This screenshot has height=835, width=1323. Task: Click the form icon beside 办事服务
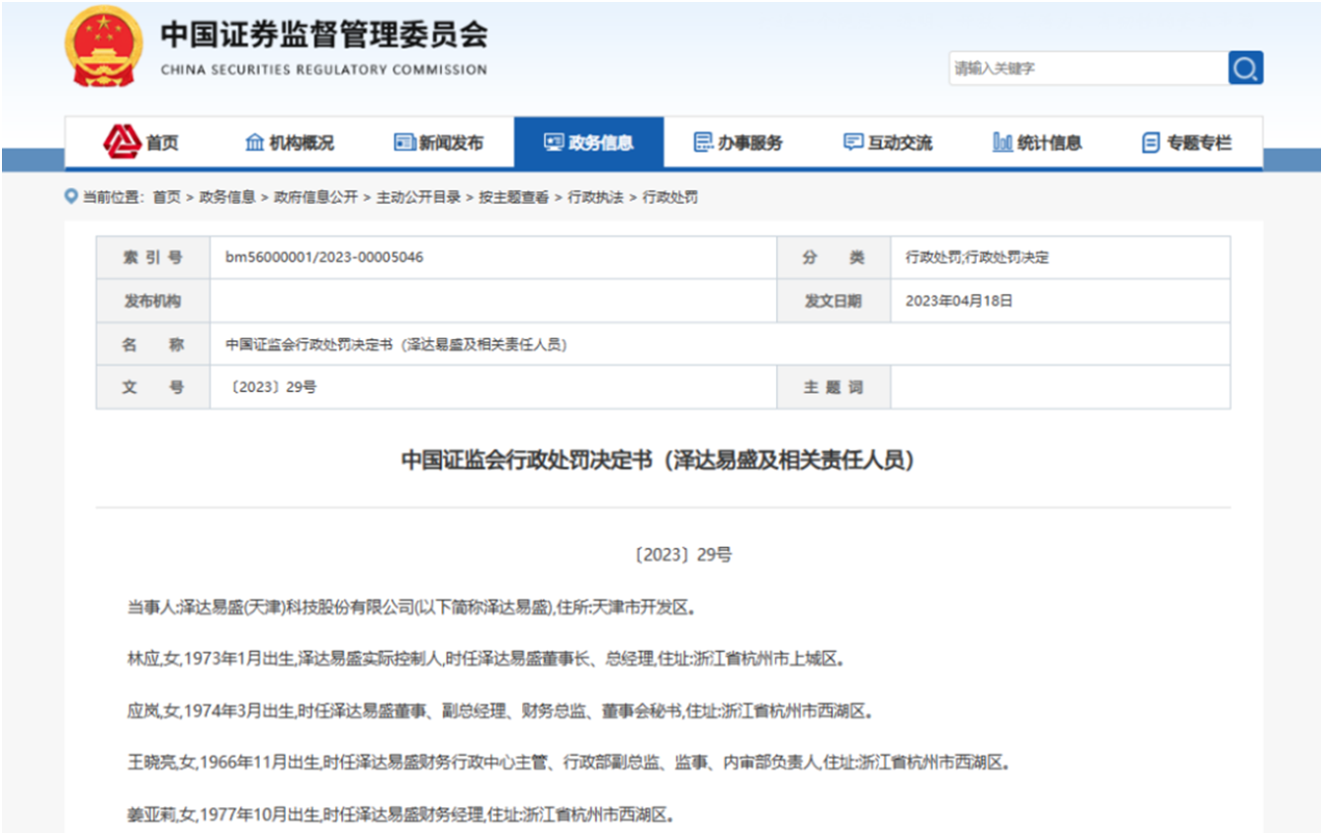pos(703,142)
